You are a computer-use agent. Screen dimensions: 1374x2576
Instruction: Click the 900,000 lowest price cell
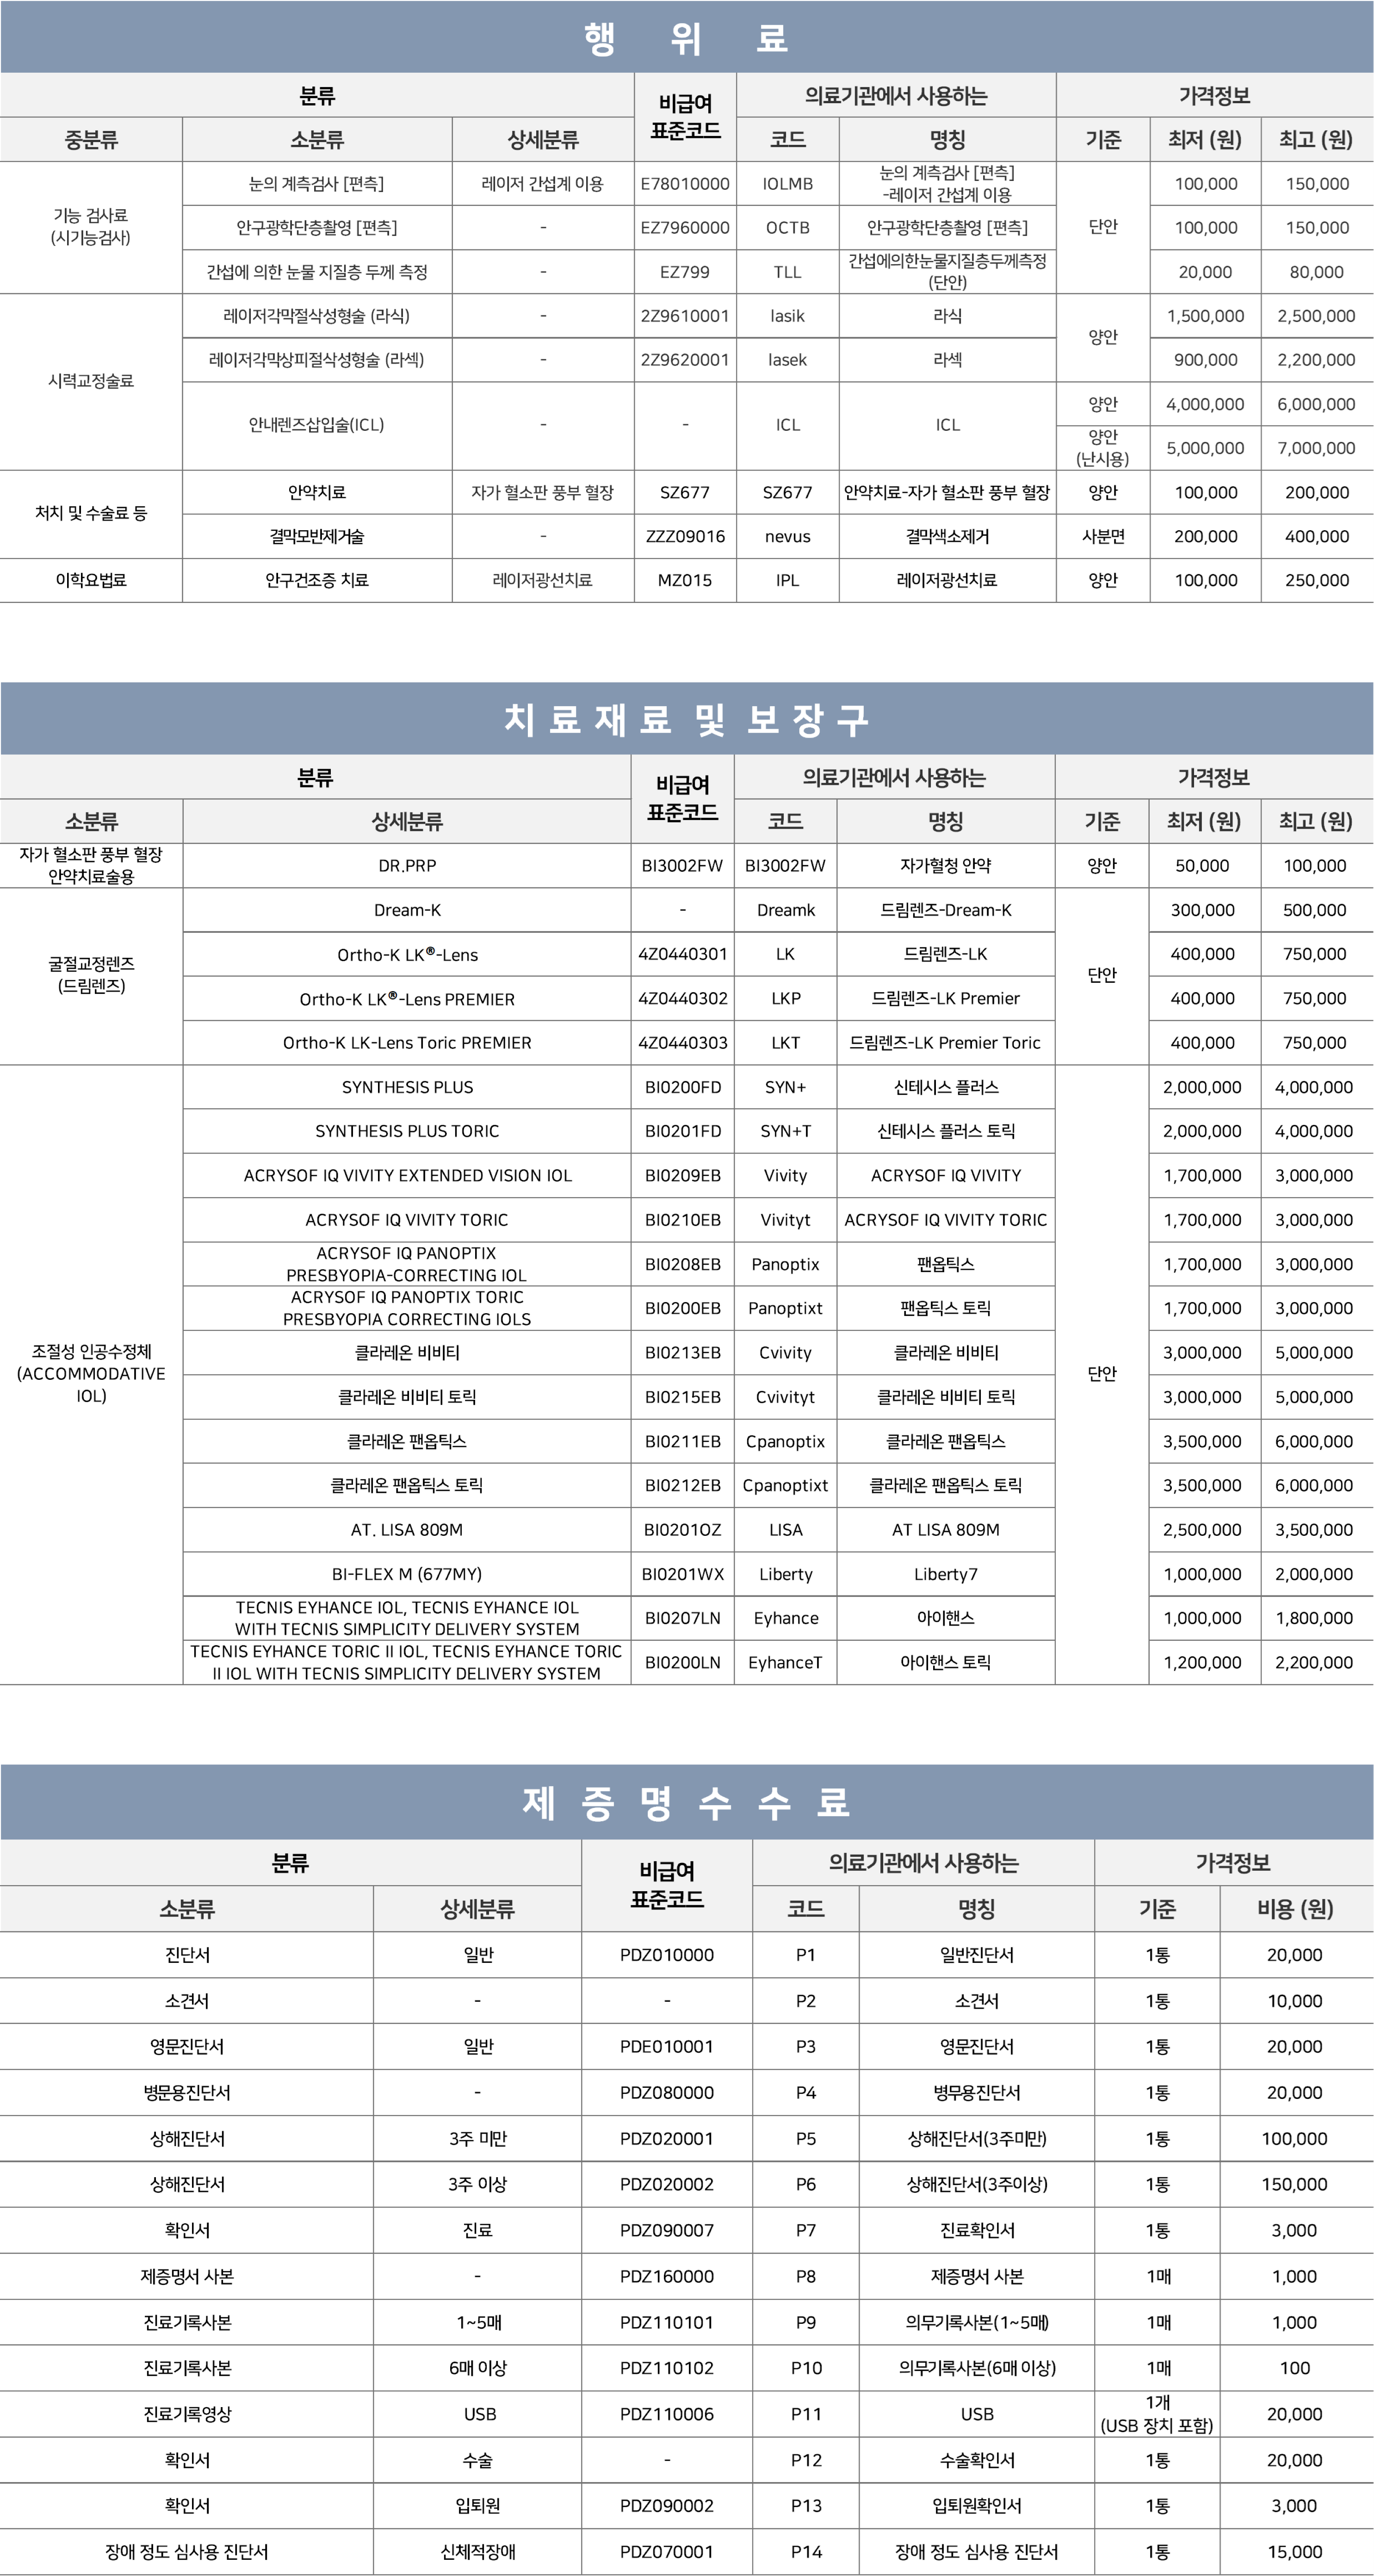point(1206,360)
